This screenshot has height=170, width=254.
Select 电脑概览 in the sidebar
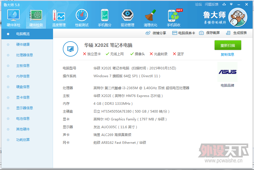pyautogui.click(x=27, y=34)
